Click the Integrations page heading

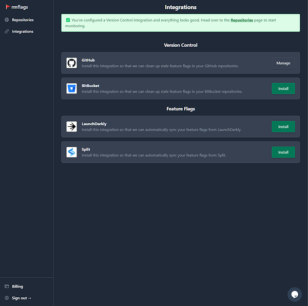pos(181,7)
